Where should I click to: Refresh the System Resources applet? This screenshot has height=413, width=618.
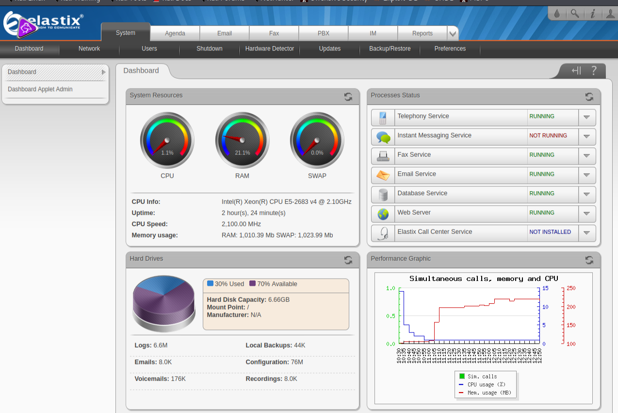point(348,97)
